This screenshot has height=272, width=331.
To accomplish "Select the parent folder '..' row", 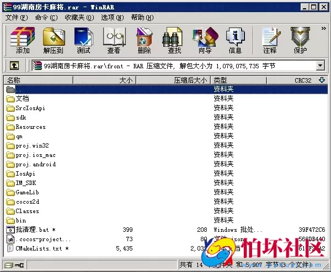I will point(165,89).
